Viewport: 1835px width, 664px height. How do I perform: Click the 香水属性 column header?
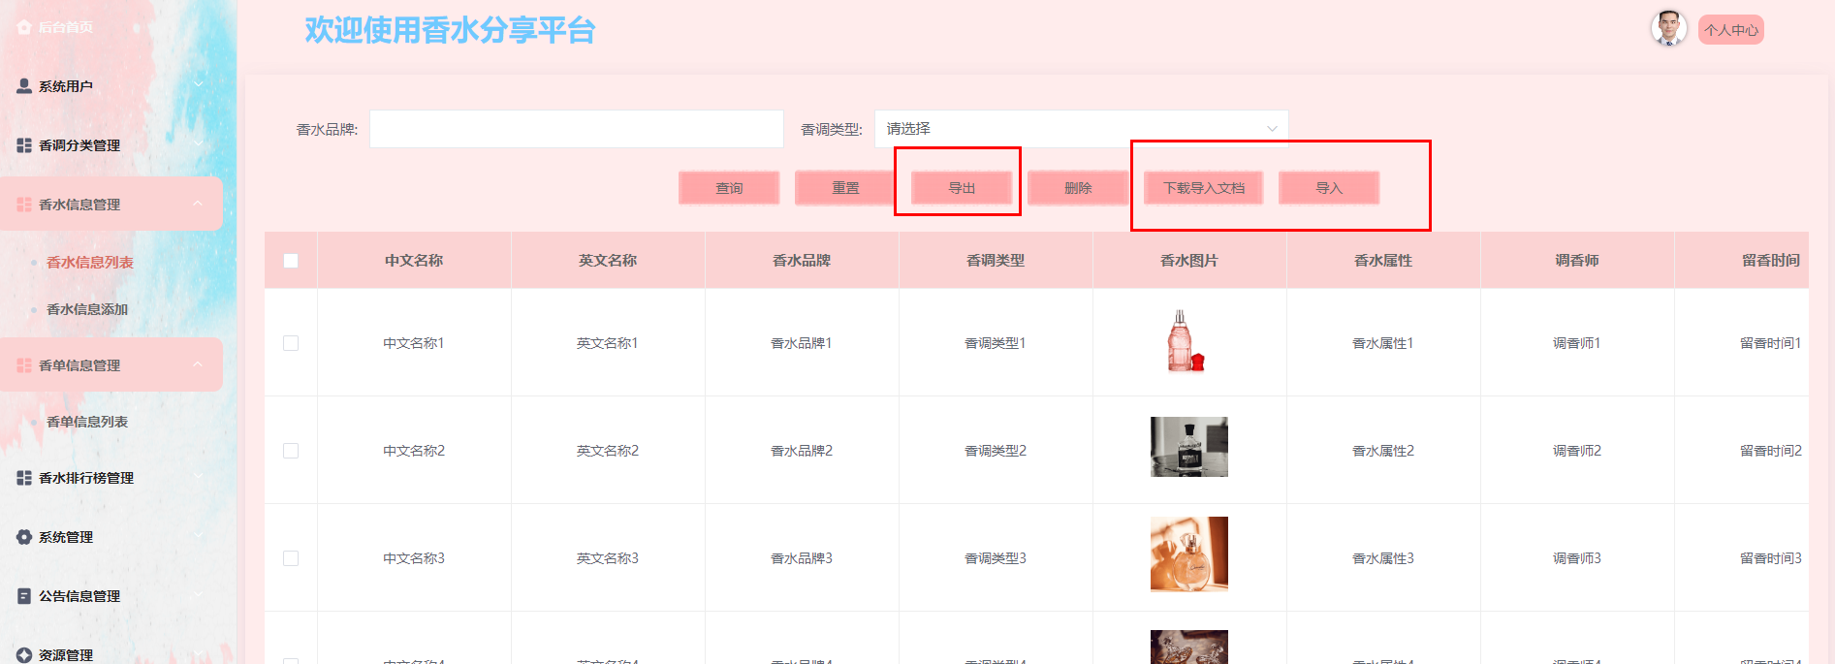coord(1383,261)
